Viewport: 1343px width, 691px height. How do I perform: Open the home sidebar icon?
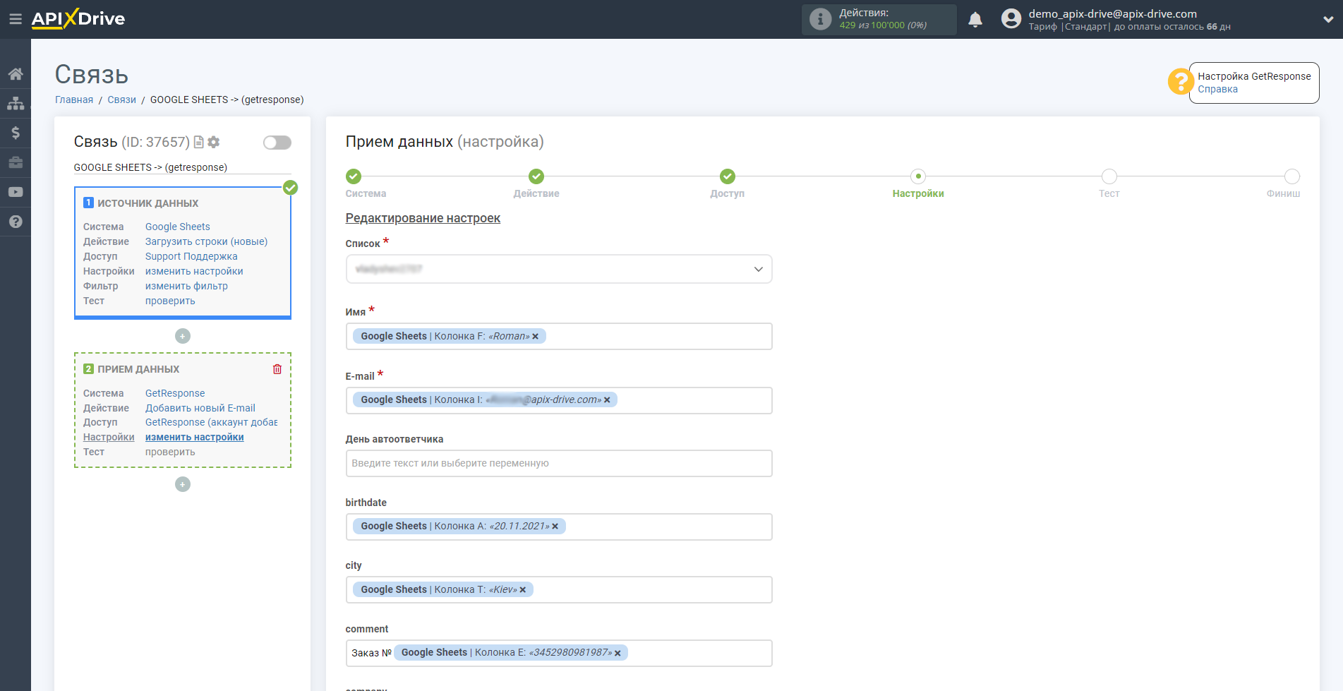[16, 74]
